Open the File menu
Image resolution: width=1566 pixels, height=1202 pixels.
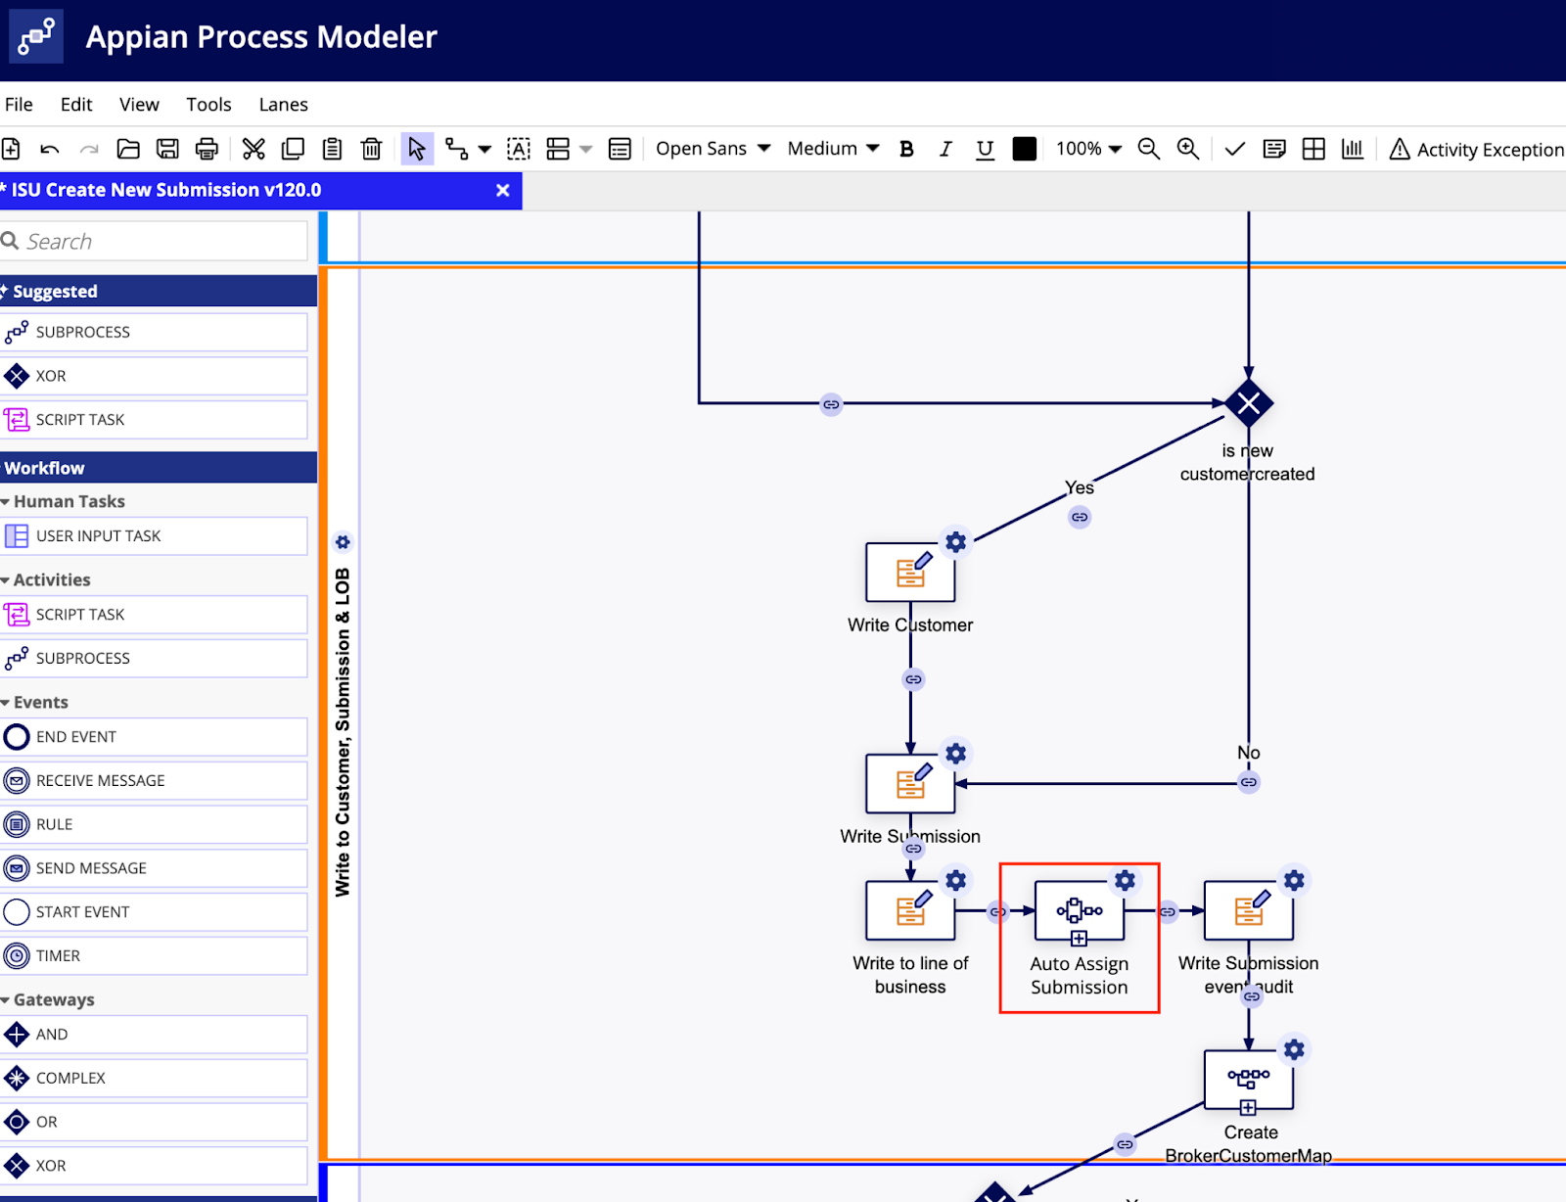click(x=19, y=105)
